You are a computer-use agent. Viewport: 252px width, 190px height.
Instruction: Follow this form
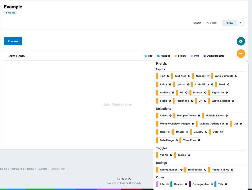click(x=229, y=23)
